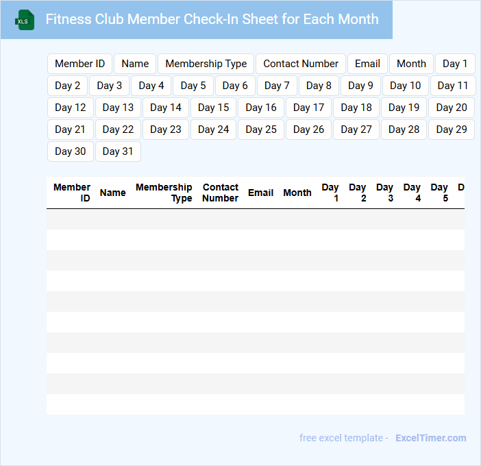The height and width of the screenshot is (466, 481).
Task: Pick the Day 22 tag
Action: click(x=118, y=130)
